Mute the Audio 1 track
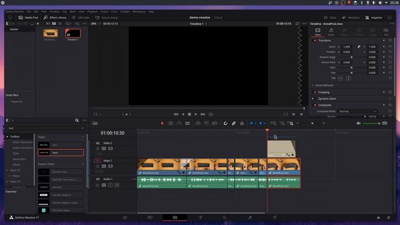The height and width of the screenshot is (225, 400). (x=117, y=185)
